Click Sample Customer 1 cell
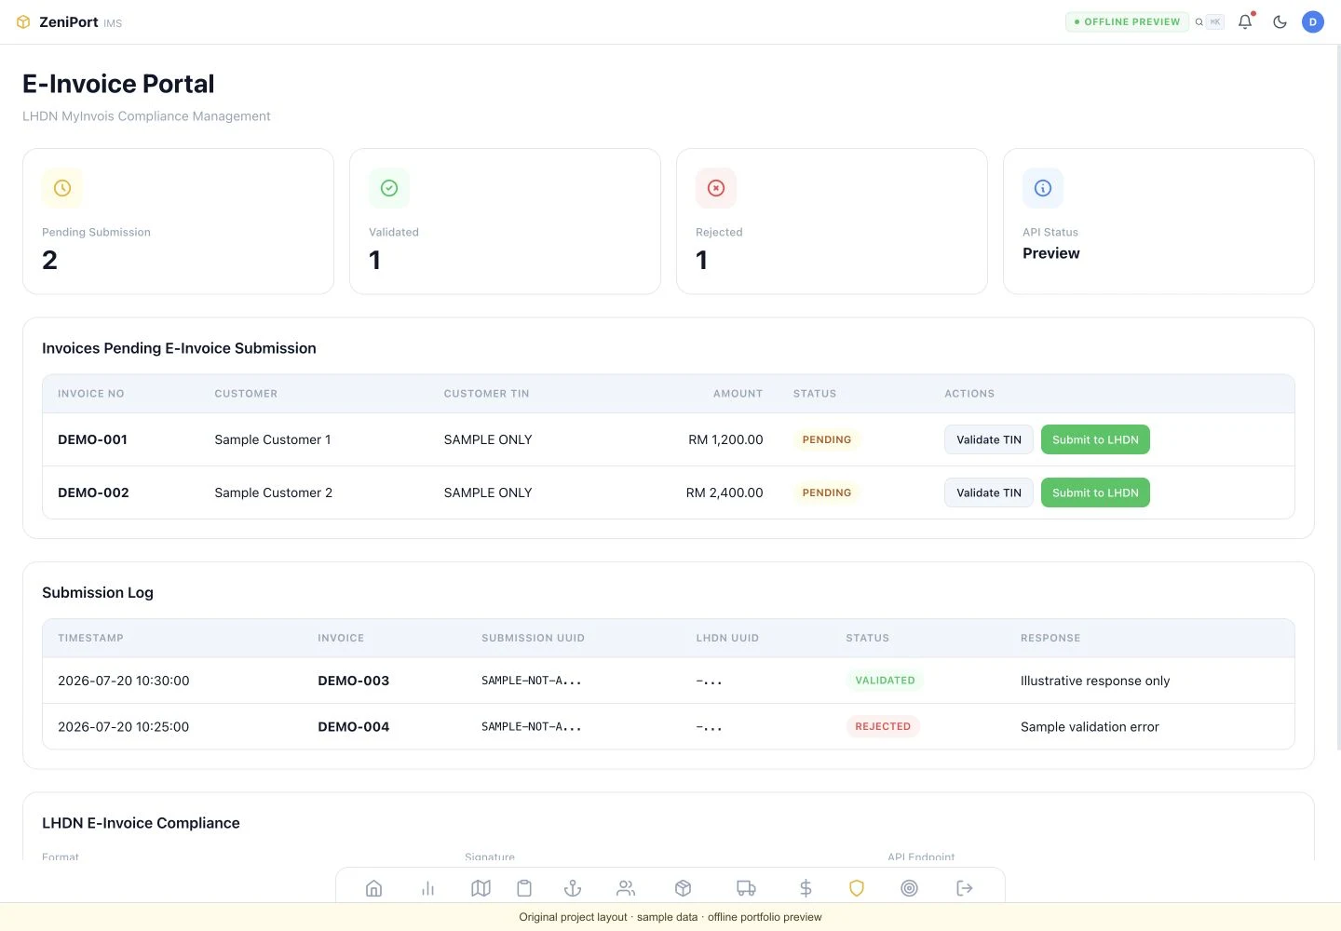This screenshot has height=931, width=1341. tap(273, 439)
